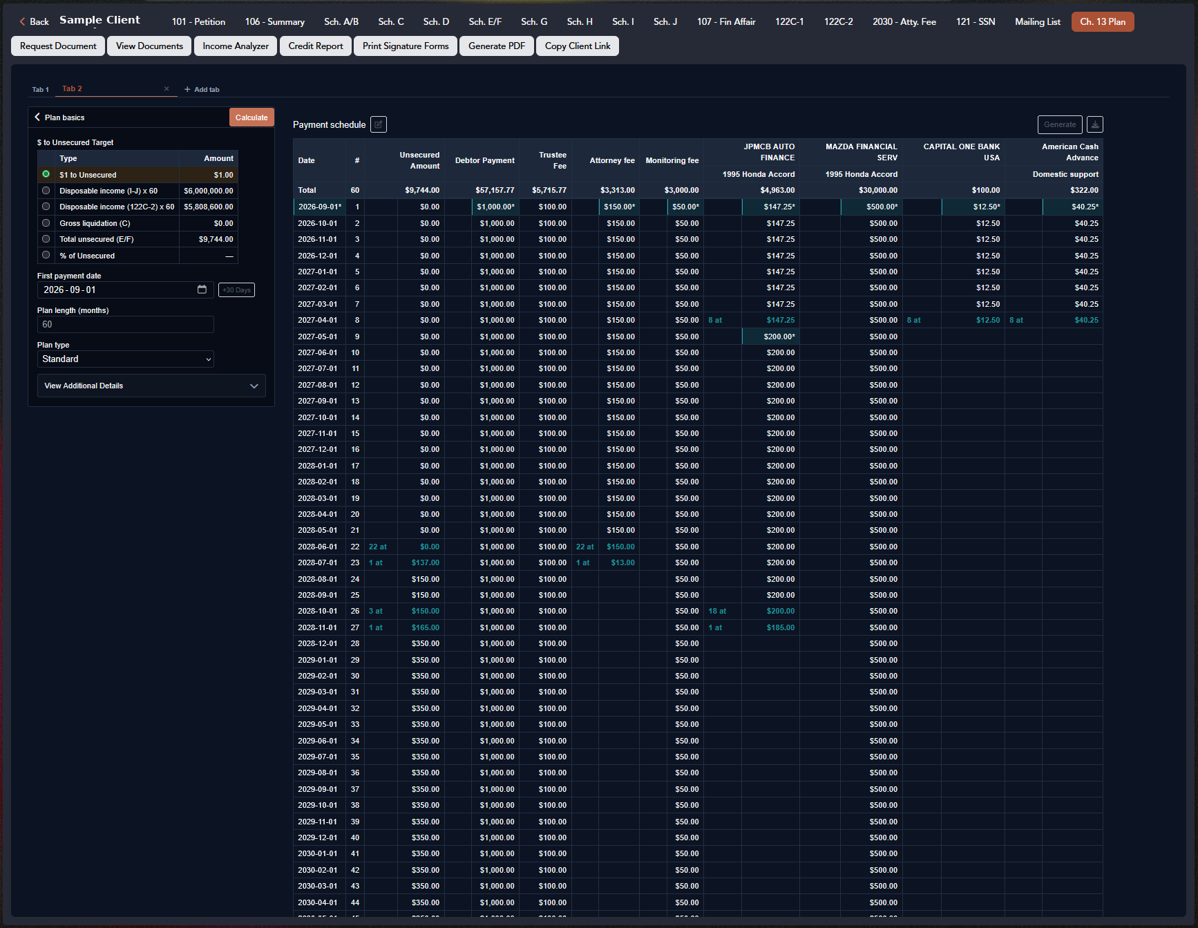Open the Income Analyzer
The image size is (1198, 928).
click(236, 46)
